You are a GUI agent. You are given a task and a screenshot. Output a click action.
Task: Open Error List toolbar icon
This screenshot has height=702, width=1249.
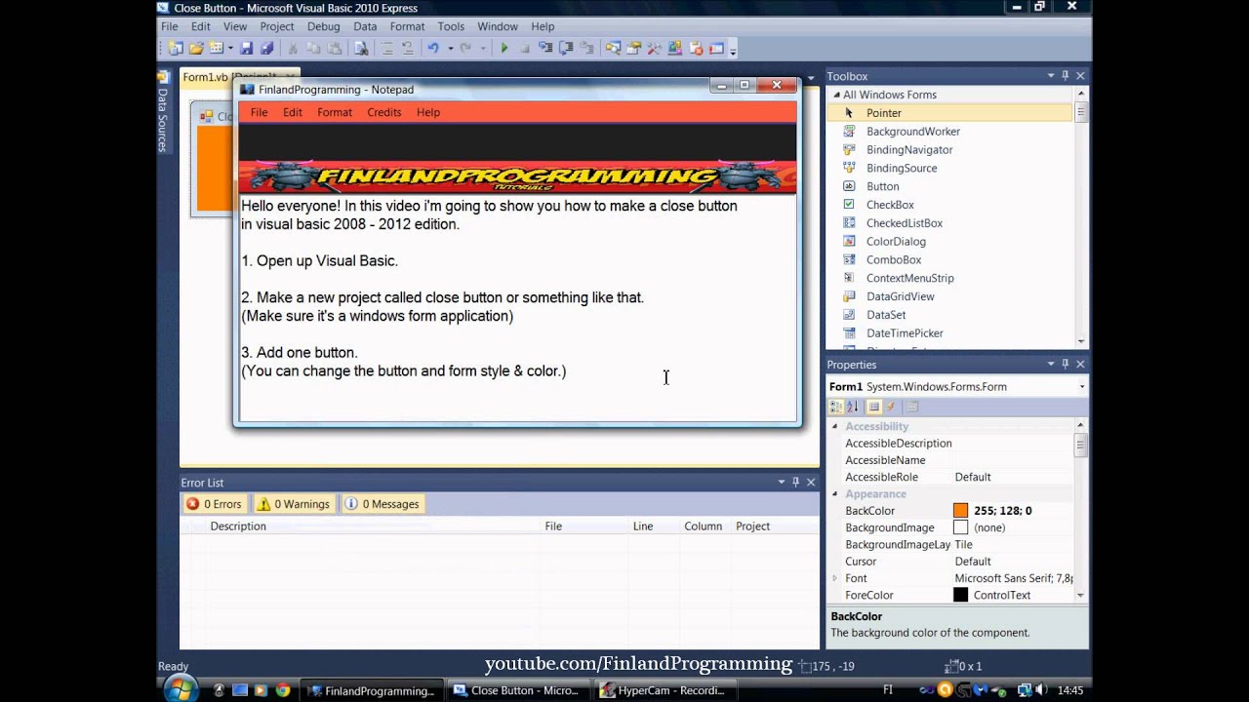pyautogui.click(x=696, y=48)
